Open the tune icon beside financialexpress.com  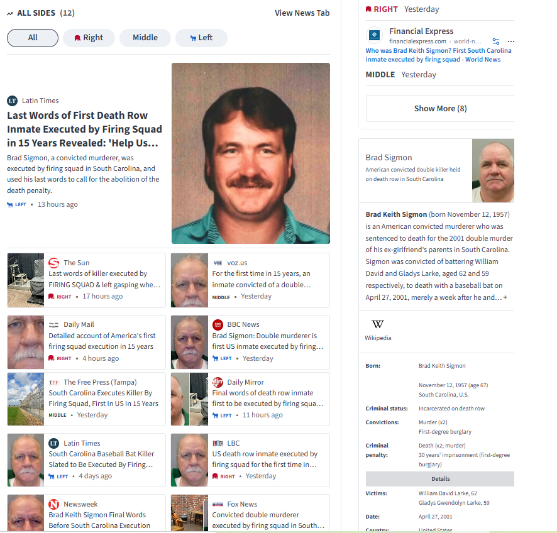pyautogui.click(x=496, y=41)
